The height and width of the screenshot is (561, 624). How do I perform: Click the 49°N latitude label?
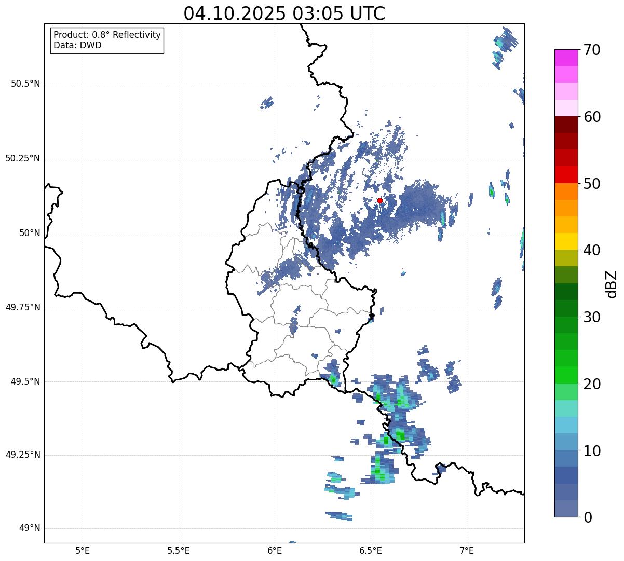[x=30, y=528]
